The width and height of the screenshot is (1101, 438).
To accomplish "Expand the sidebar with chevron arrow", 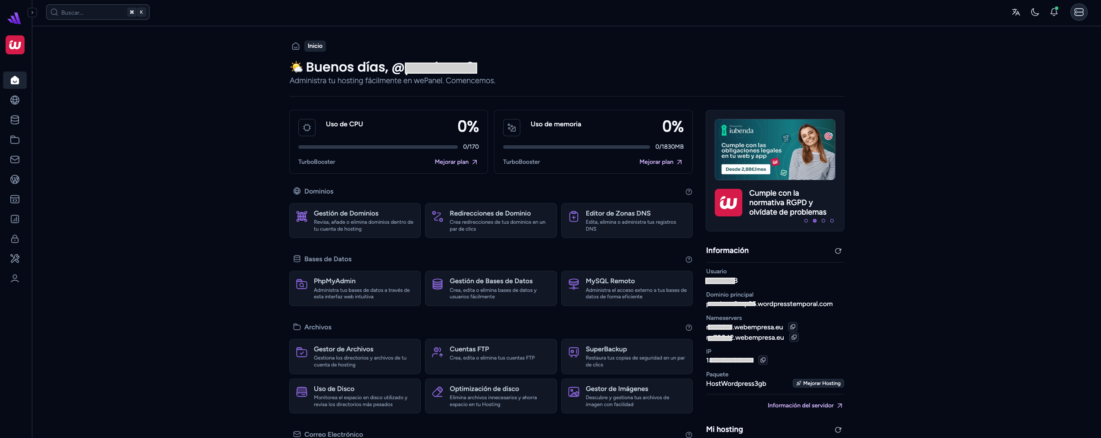I will [32, 13].
